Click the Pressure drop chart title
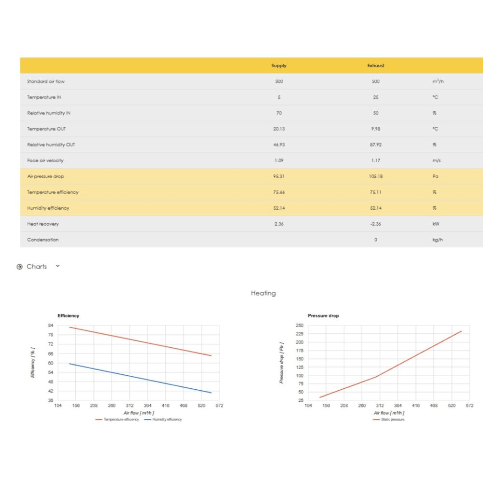 click(323, 315)
